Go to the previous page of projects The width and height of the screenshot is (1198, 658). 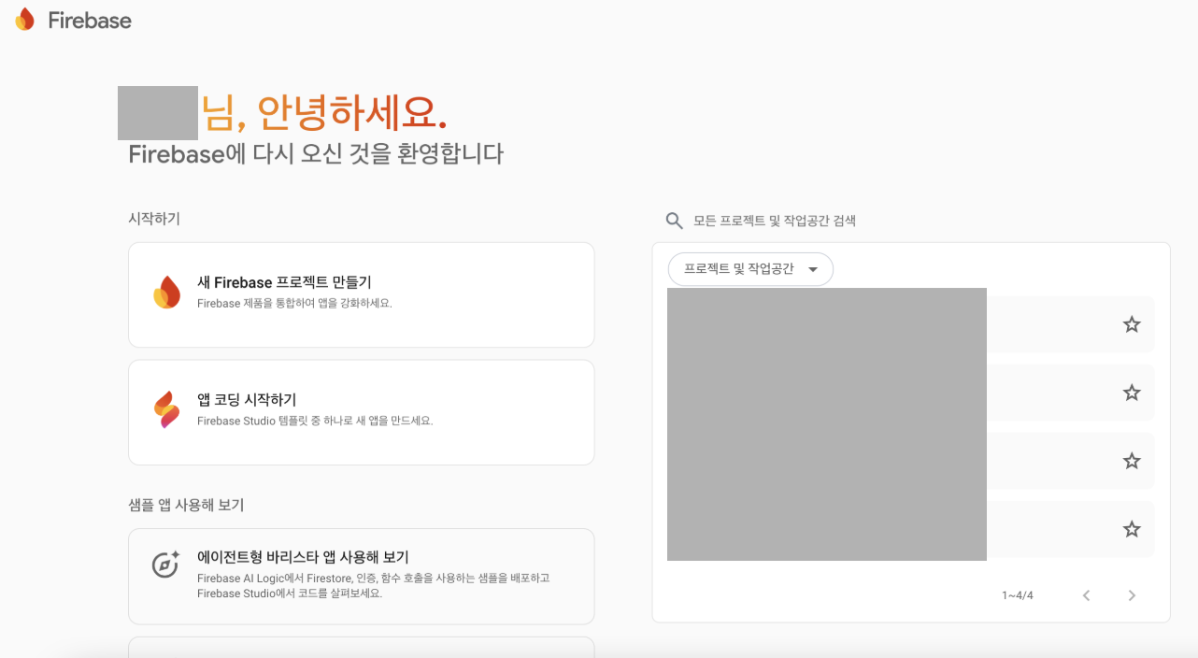pyautogui.click(x=1086, y=595)
